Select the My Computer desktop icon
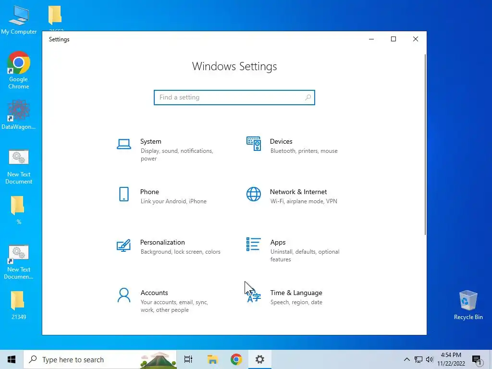 (x=19, y=20)
